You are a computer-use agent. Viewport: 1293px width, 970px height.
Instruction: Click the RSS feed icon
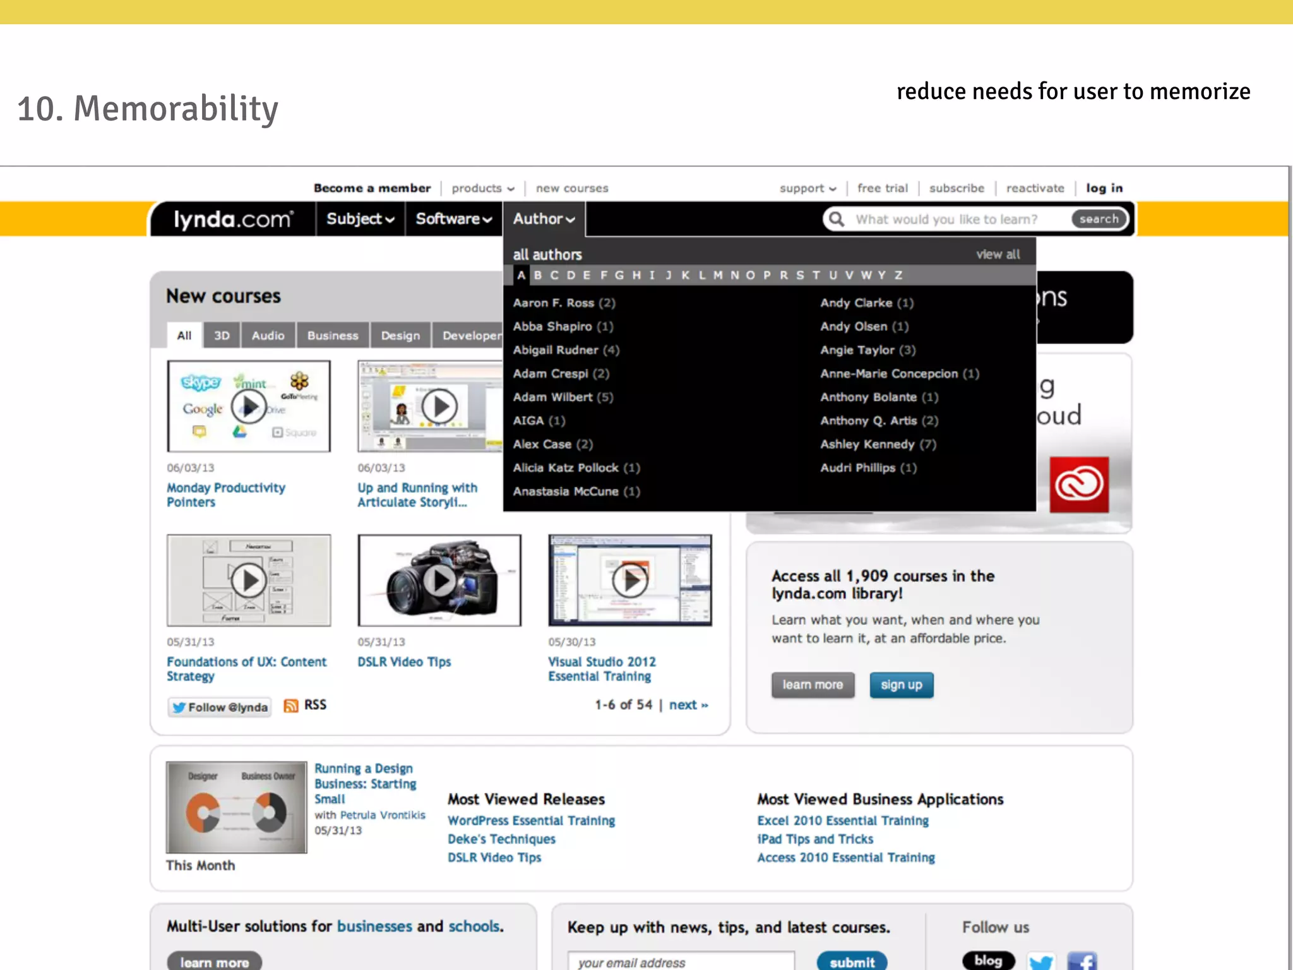pyautogui.click(x=290, y=705)
